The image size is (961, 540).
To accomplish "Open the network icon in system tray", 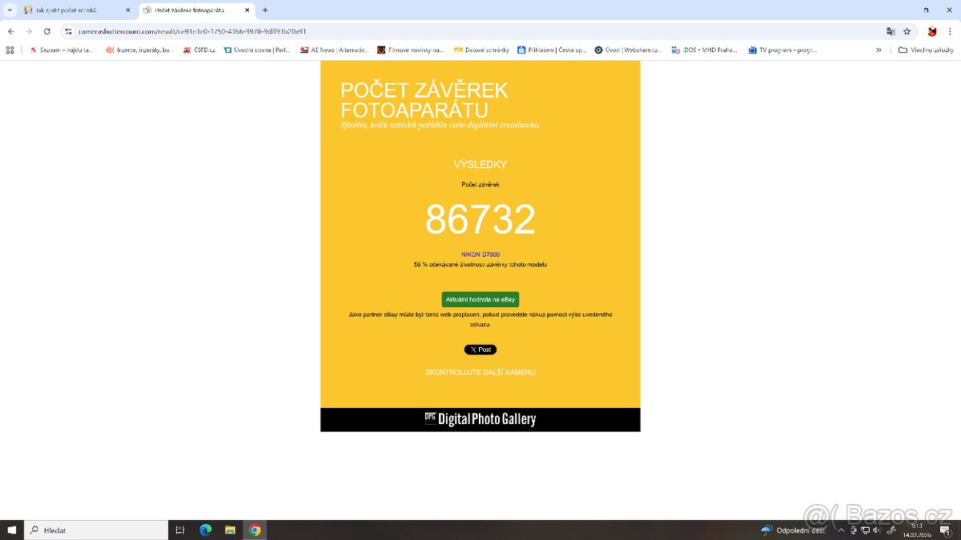I will pos(867,530).
